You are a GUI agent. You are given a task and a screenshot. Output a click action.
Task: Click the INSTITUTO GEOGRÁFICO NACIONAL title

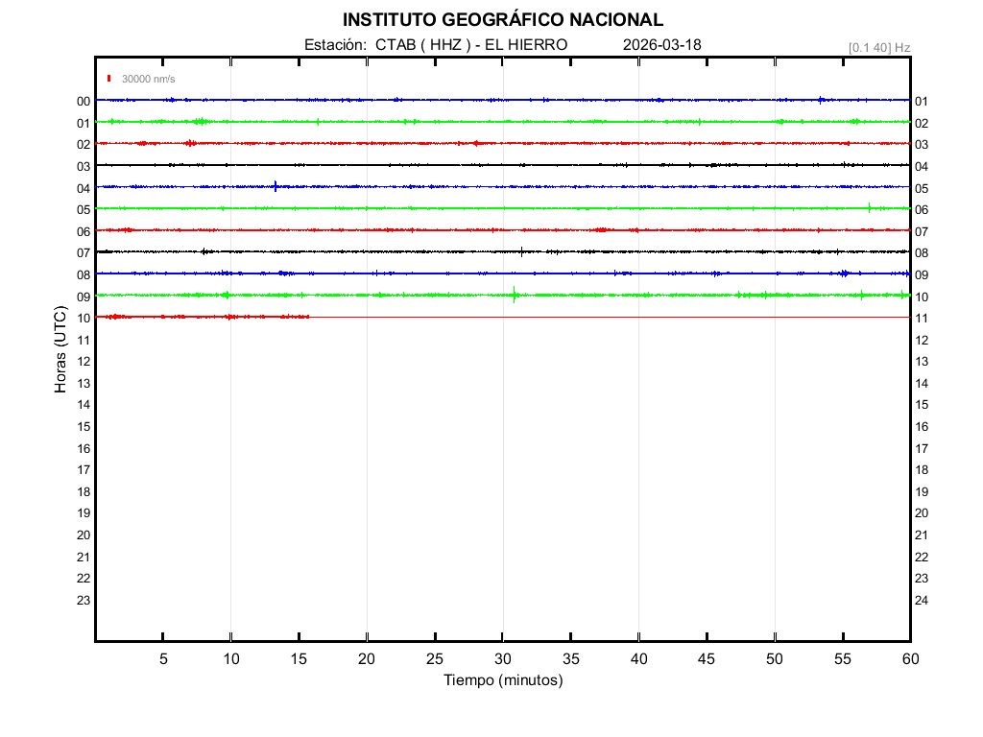[x=502, y=20]
